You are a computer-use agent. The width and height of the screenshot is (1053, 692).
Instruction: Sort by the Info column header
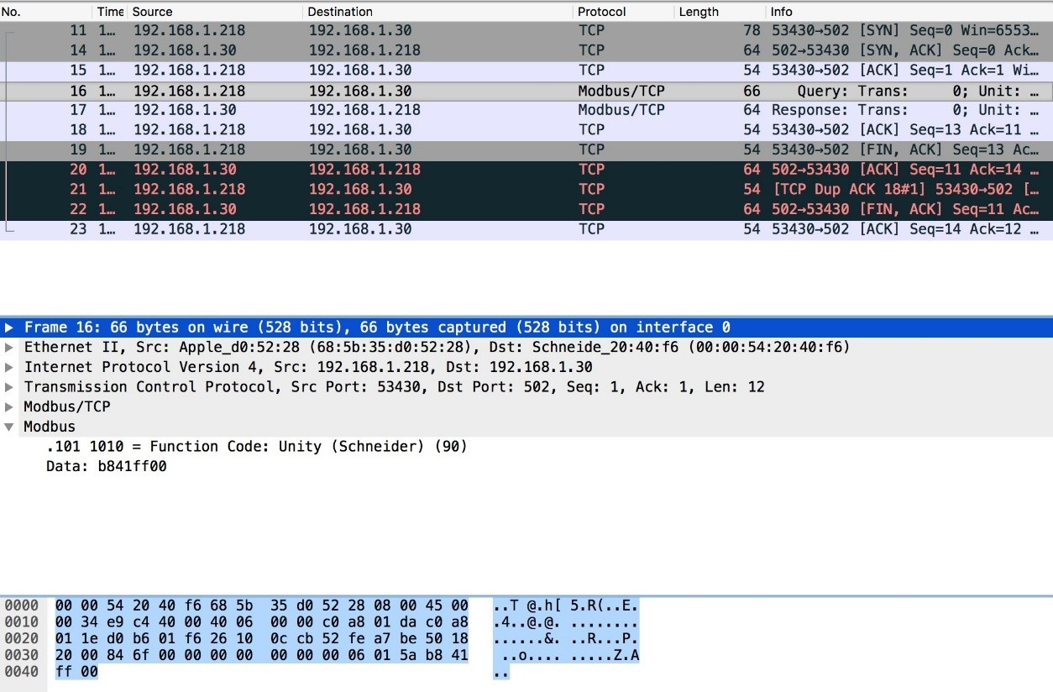click(x=909, y=12)
